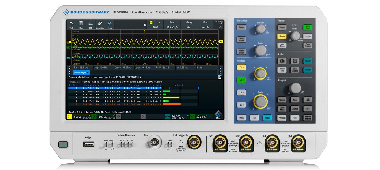Click the apps grid key

tap(308, 118)
